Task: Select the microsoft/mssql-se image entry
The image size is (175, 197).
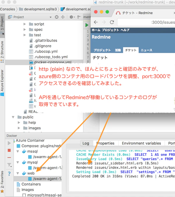Action: (x=42, y=195)
